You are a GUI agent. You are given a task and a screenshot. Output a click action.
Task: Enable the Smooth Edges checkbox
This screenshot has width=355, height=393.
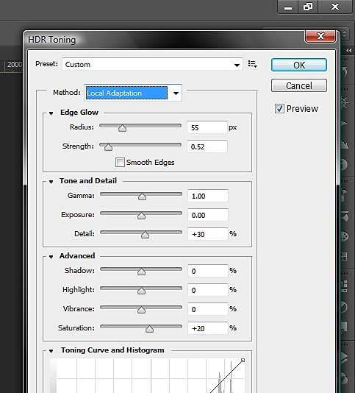tap(120, 162)
